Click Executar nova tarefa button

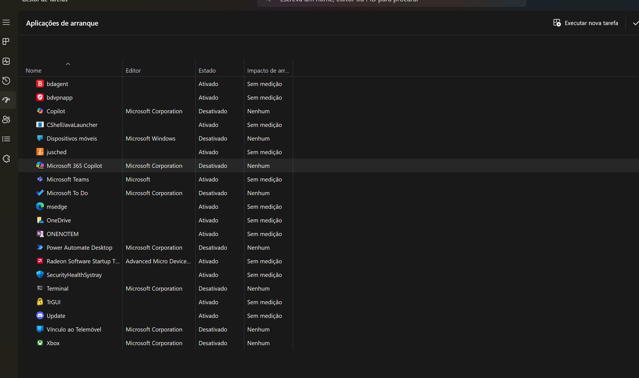[586, 23]
